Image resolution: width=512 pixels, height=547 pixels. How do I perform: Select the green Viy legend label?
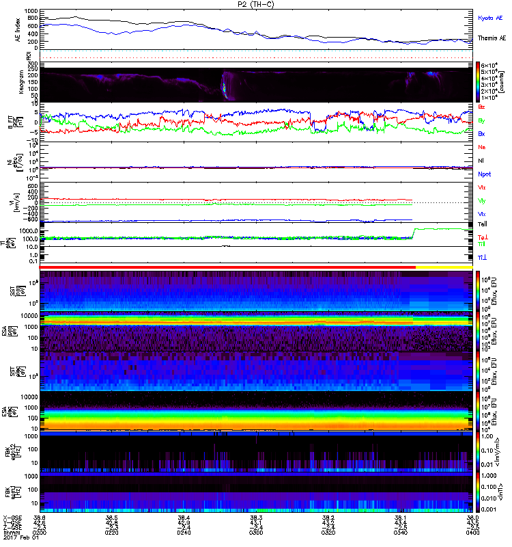point(481,201)
